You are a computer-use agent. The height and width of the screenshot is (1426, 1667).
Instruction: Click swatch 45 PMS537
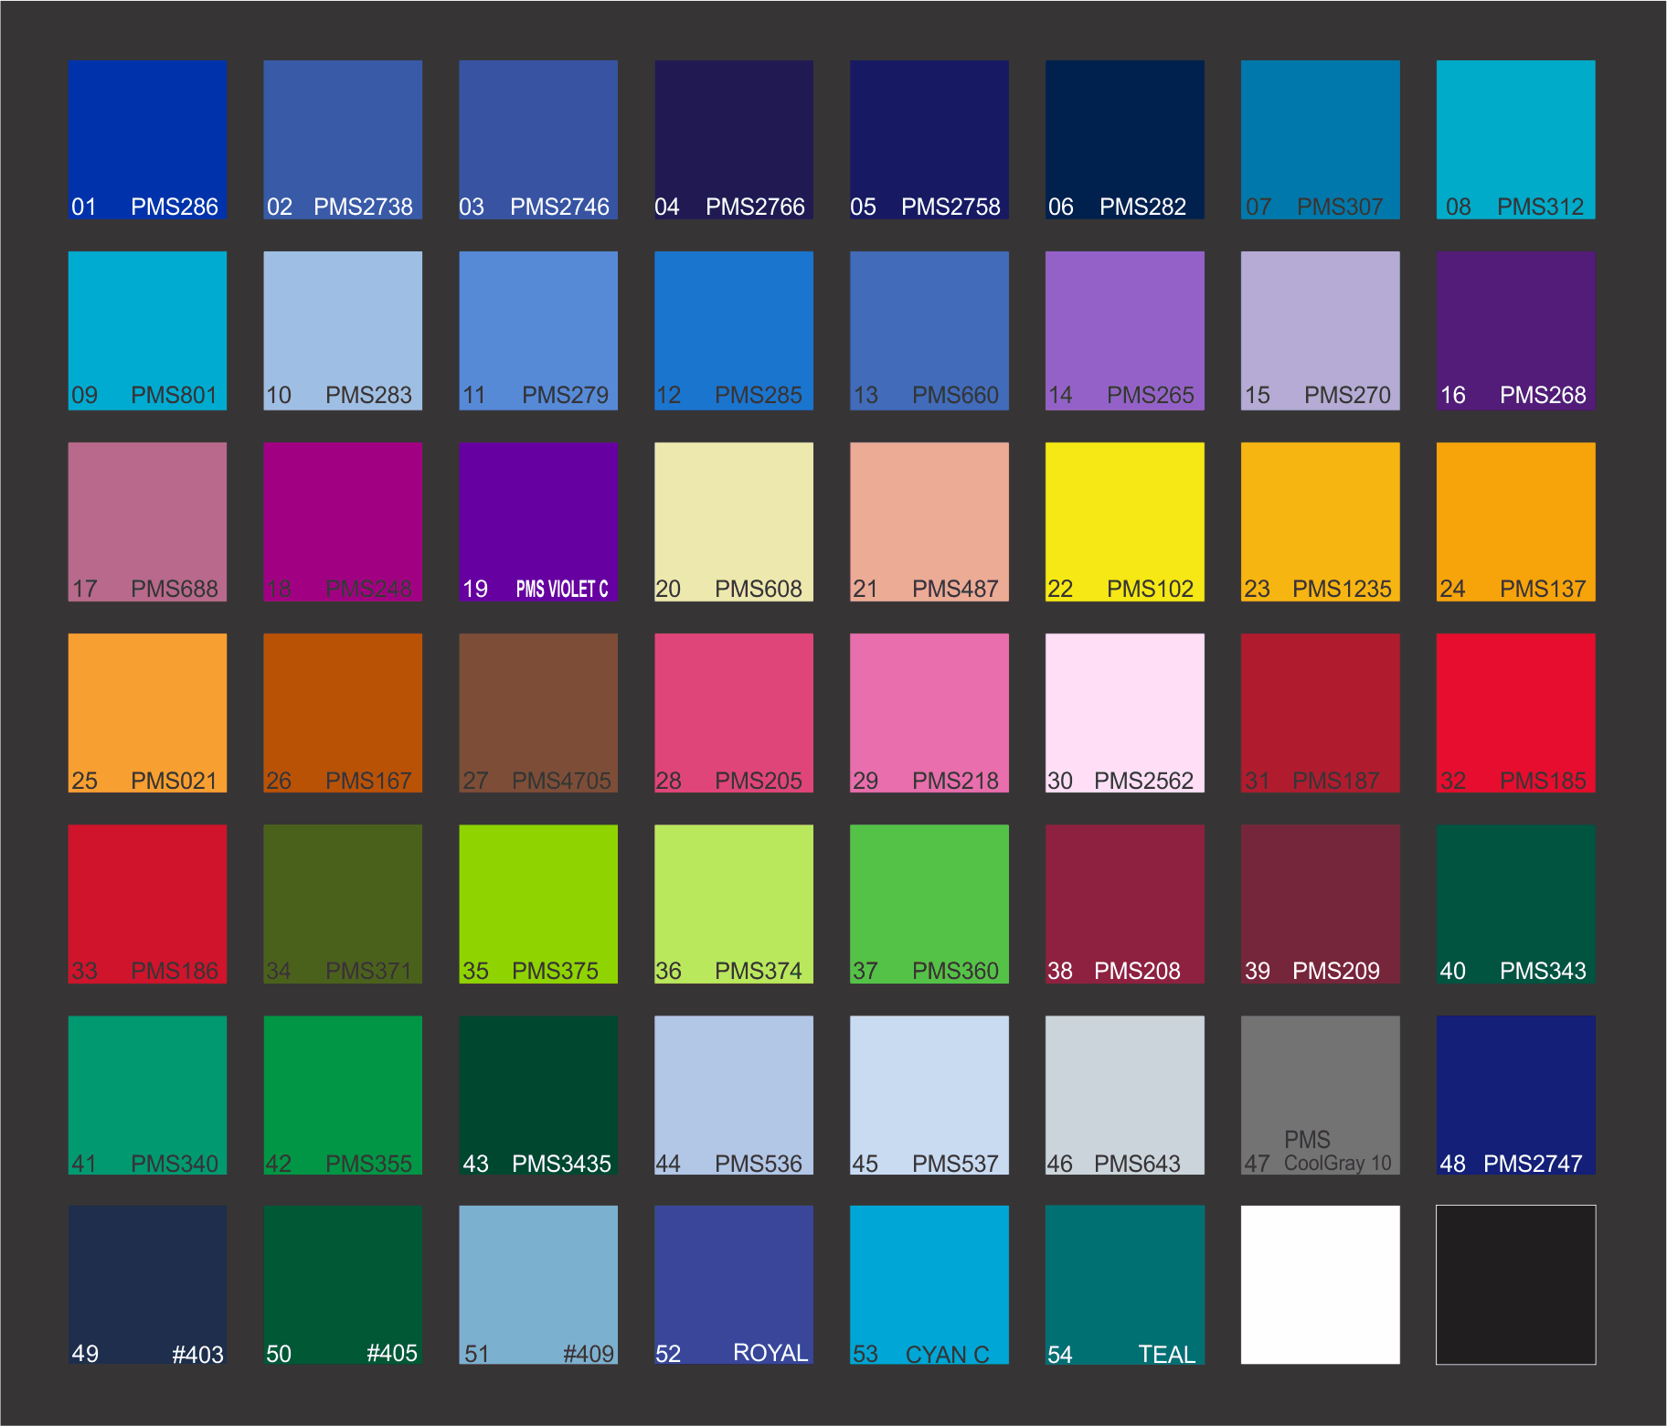tap(929, 1095)
